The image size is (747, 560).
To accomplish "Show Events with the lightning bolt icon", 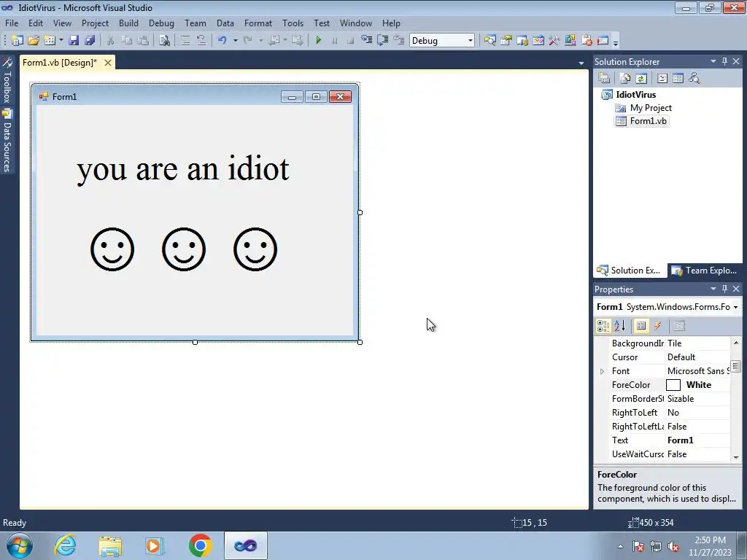I will coord(658,326).
